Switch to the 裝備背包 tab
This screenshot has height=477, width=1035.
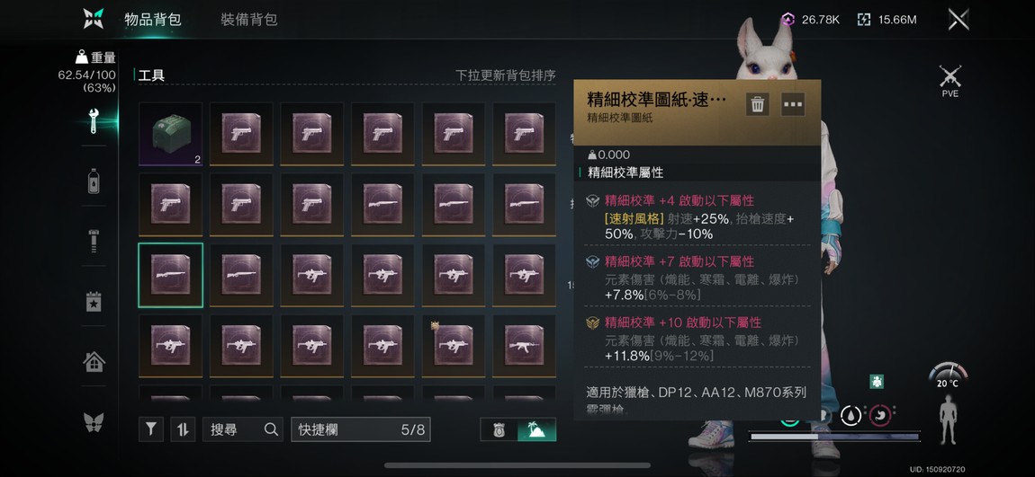(x=248, y=19)
